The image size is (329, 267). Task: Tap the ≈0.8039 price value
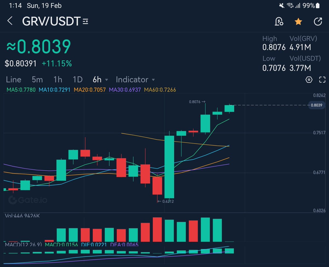point(39,47)
